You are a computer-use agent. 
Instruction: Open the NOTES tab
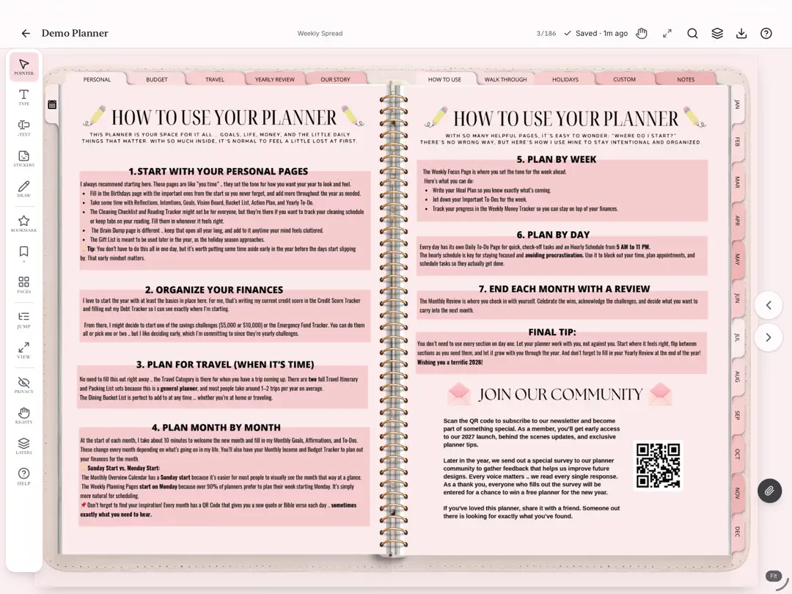[x=686, y=79]
